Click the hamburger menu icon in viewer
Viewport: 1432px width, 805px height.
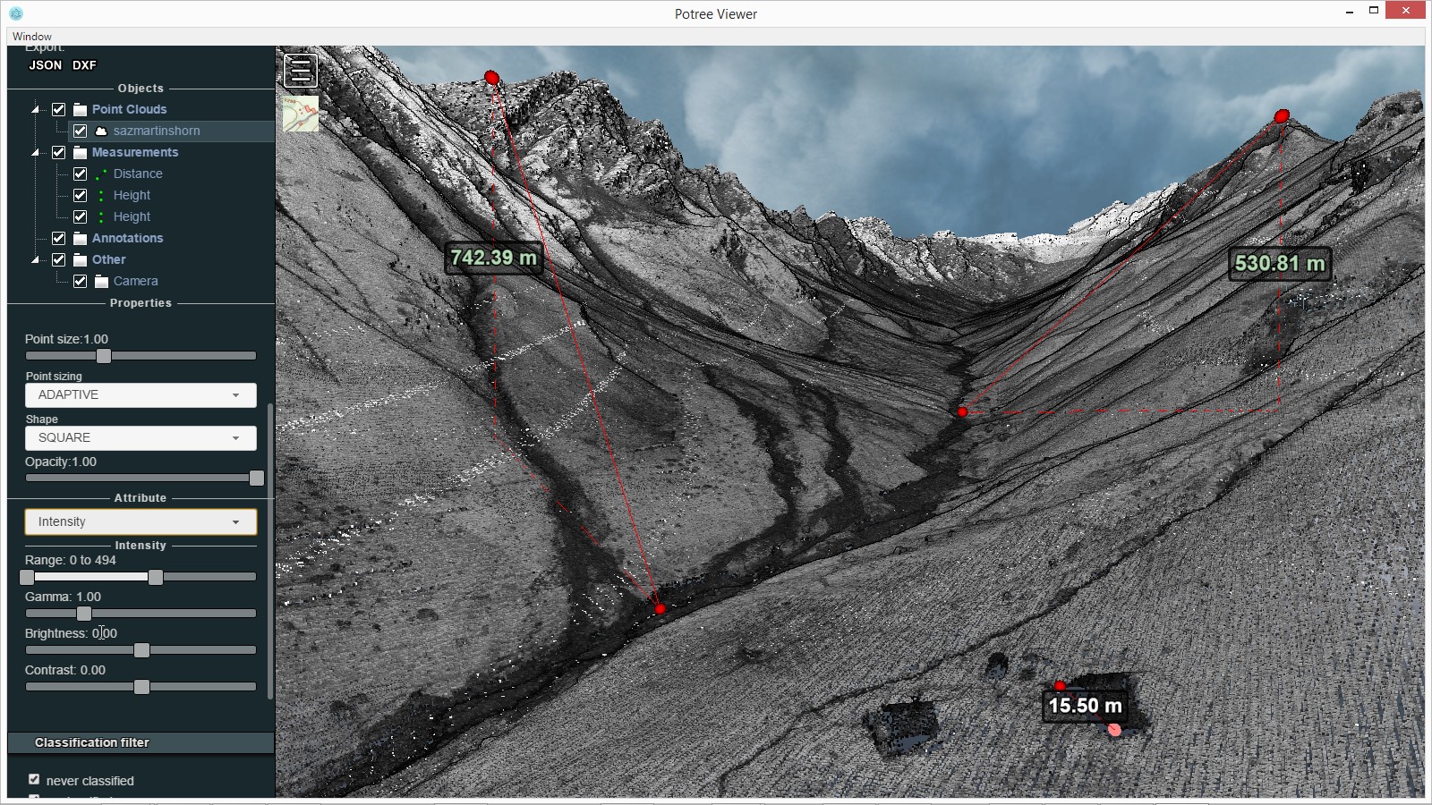(x=300, y=71)
